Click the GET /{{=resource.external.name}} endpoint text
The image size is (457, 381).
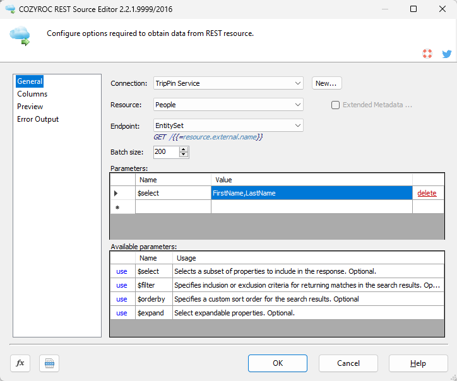pyautogui.click(x=208, y=137)
